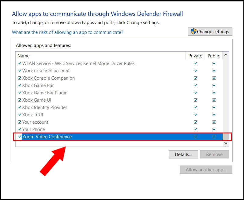
Task: Select the Xbox Game Bar row
Action: pos(38,85)
